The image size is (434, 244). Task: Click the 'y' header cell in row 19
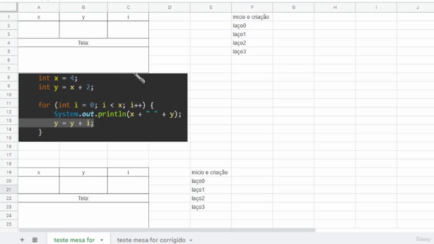click(83, 172)
